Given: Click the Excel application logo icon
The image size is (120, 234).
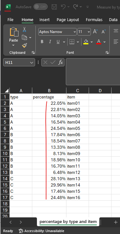Looking at the screenshot, I should tap(8, 7).
